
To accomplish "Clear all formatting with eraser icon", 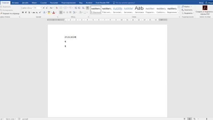I will (57, 8).
